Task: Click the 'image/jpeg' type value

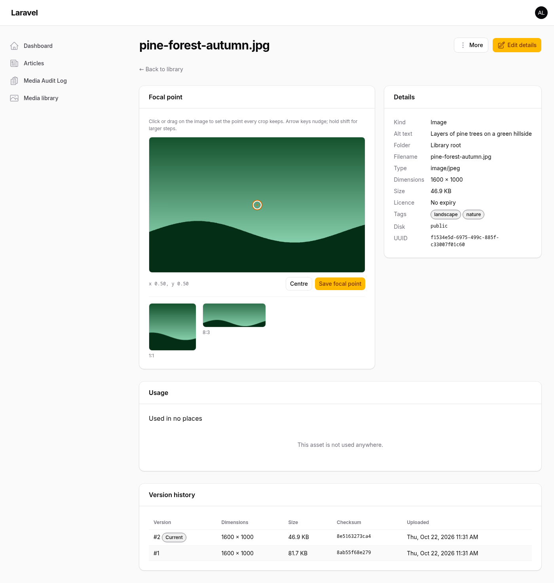Action: 445,168
